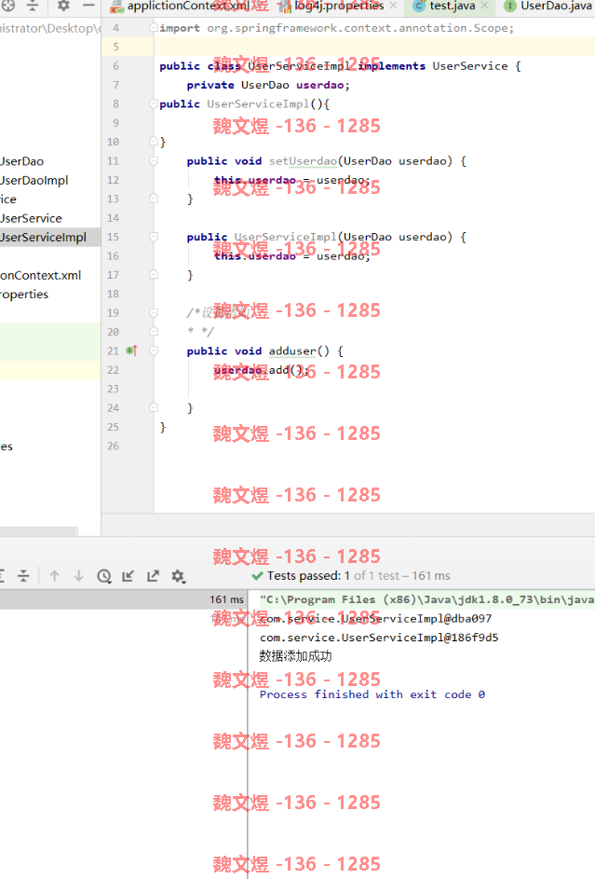Click the import test results icon

tap(128, 576)
